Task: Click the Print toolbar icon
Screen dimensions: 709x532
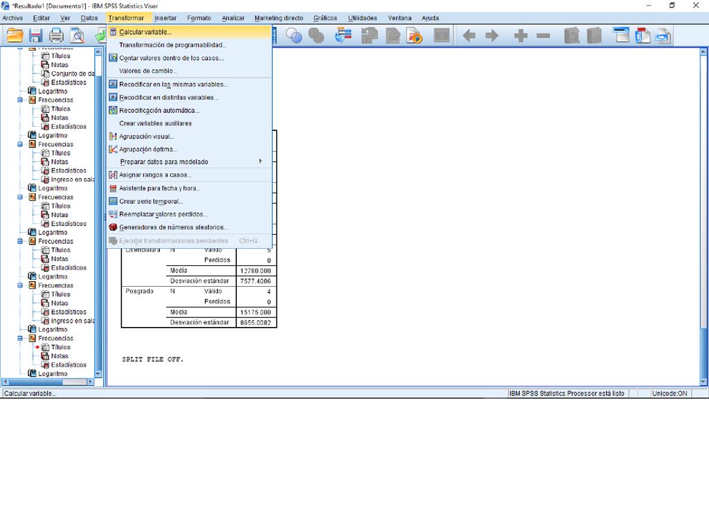Action: click(x=57, y=36)
